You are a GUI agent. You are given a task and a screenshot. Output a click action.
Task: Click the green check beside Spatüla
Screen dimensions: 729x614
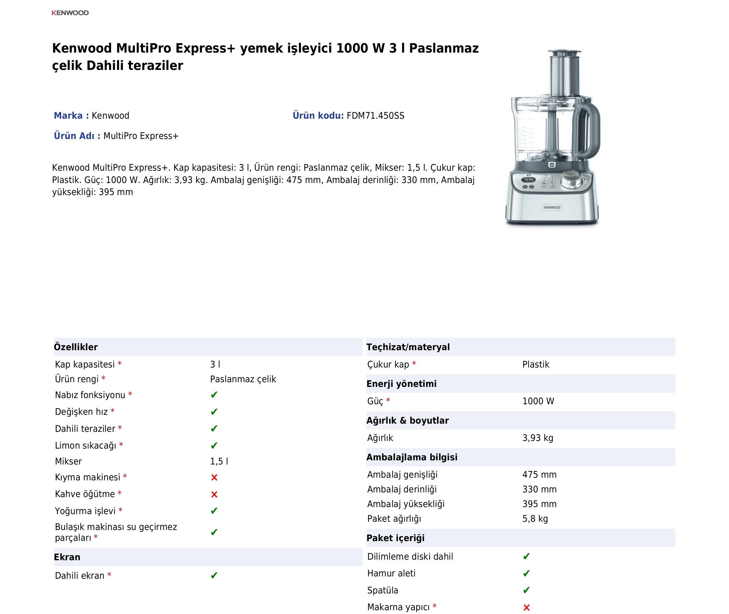coord(526,590)
